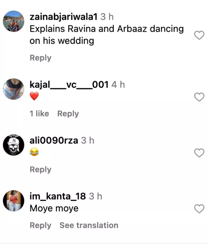
Task: Reply to kajal___vc___001's heart comment
Action: point(68,114)
